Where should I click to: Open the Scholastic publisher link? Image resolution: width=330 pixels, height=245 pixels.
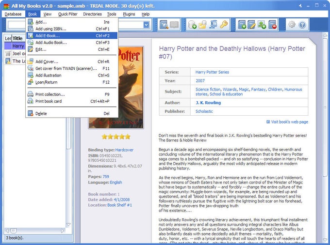point(204,111)
